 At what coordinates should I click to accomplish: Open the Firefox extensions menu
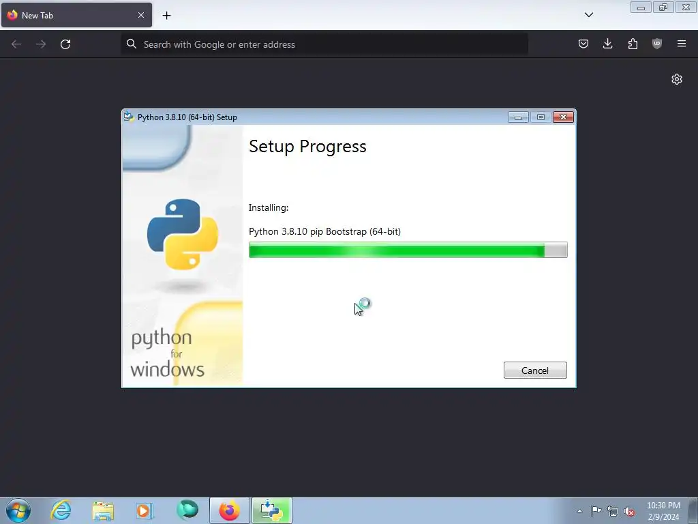click(633, 44)
